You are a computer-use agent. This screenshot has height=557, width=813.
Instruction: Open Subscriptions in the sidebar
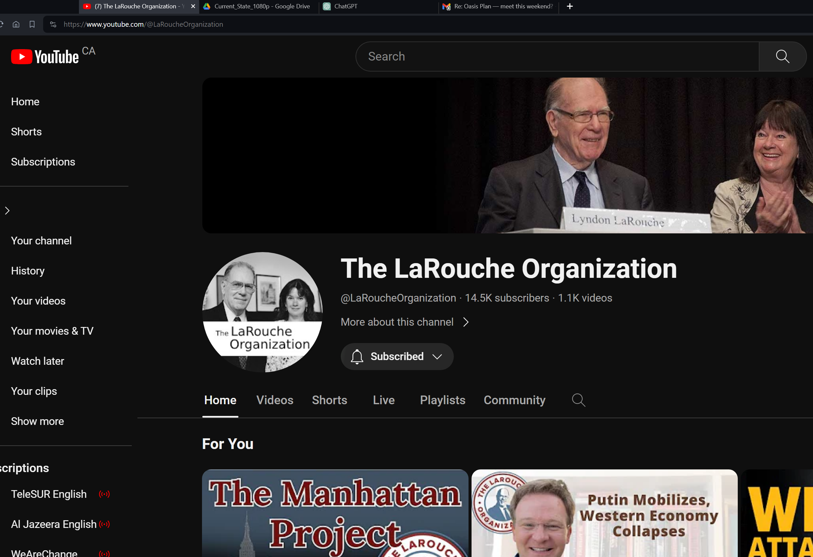tap(43, 162)
